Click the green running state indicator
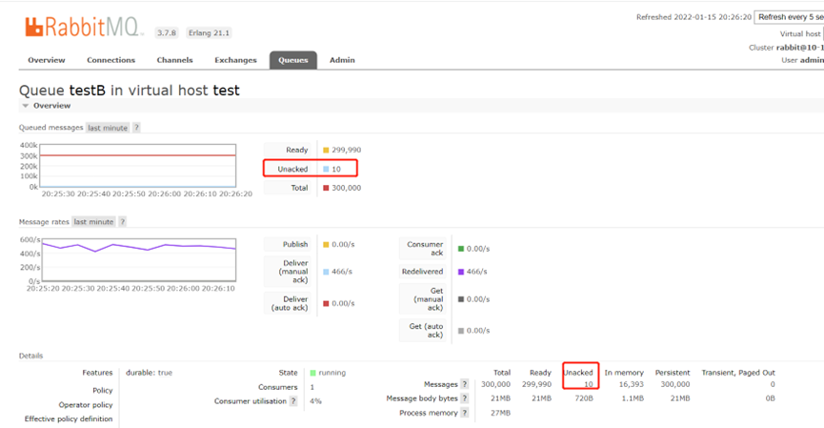Screen dimensions: 824x428 (312, 373)
